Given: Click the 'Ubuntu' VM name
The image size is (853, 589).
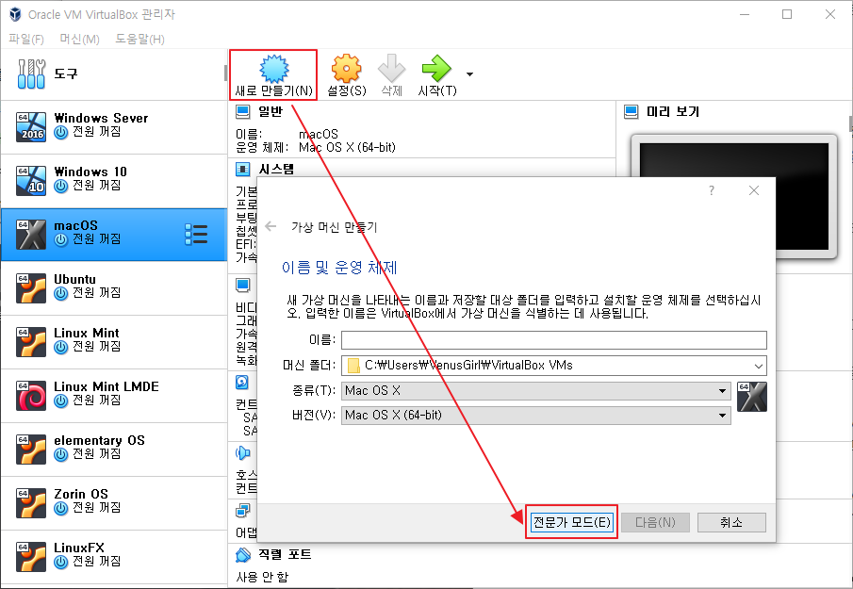Looking at the screenshot, I should [x=75, y=279].
